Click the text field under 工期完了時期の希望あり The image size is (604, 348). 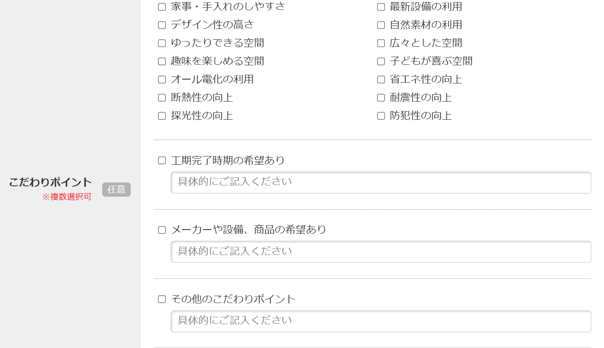381,182
